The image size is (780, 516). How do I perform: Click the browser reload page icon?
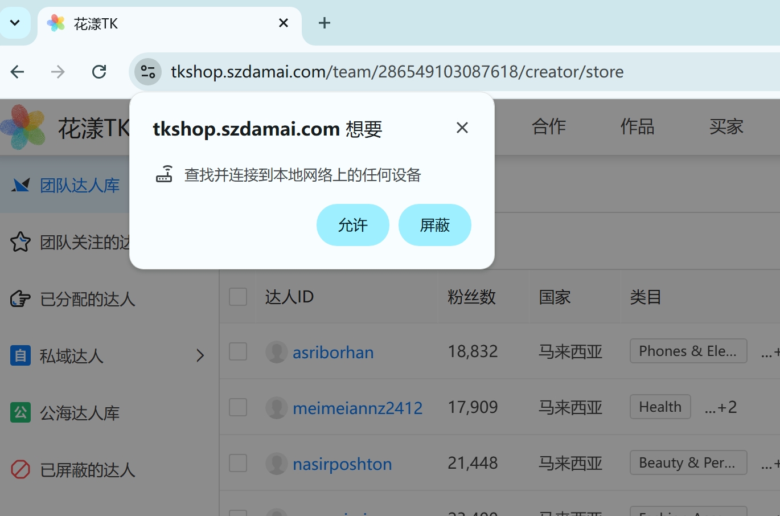click(x=99, y=72)
